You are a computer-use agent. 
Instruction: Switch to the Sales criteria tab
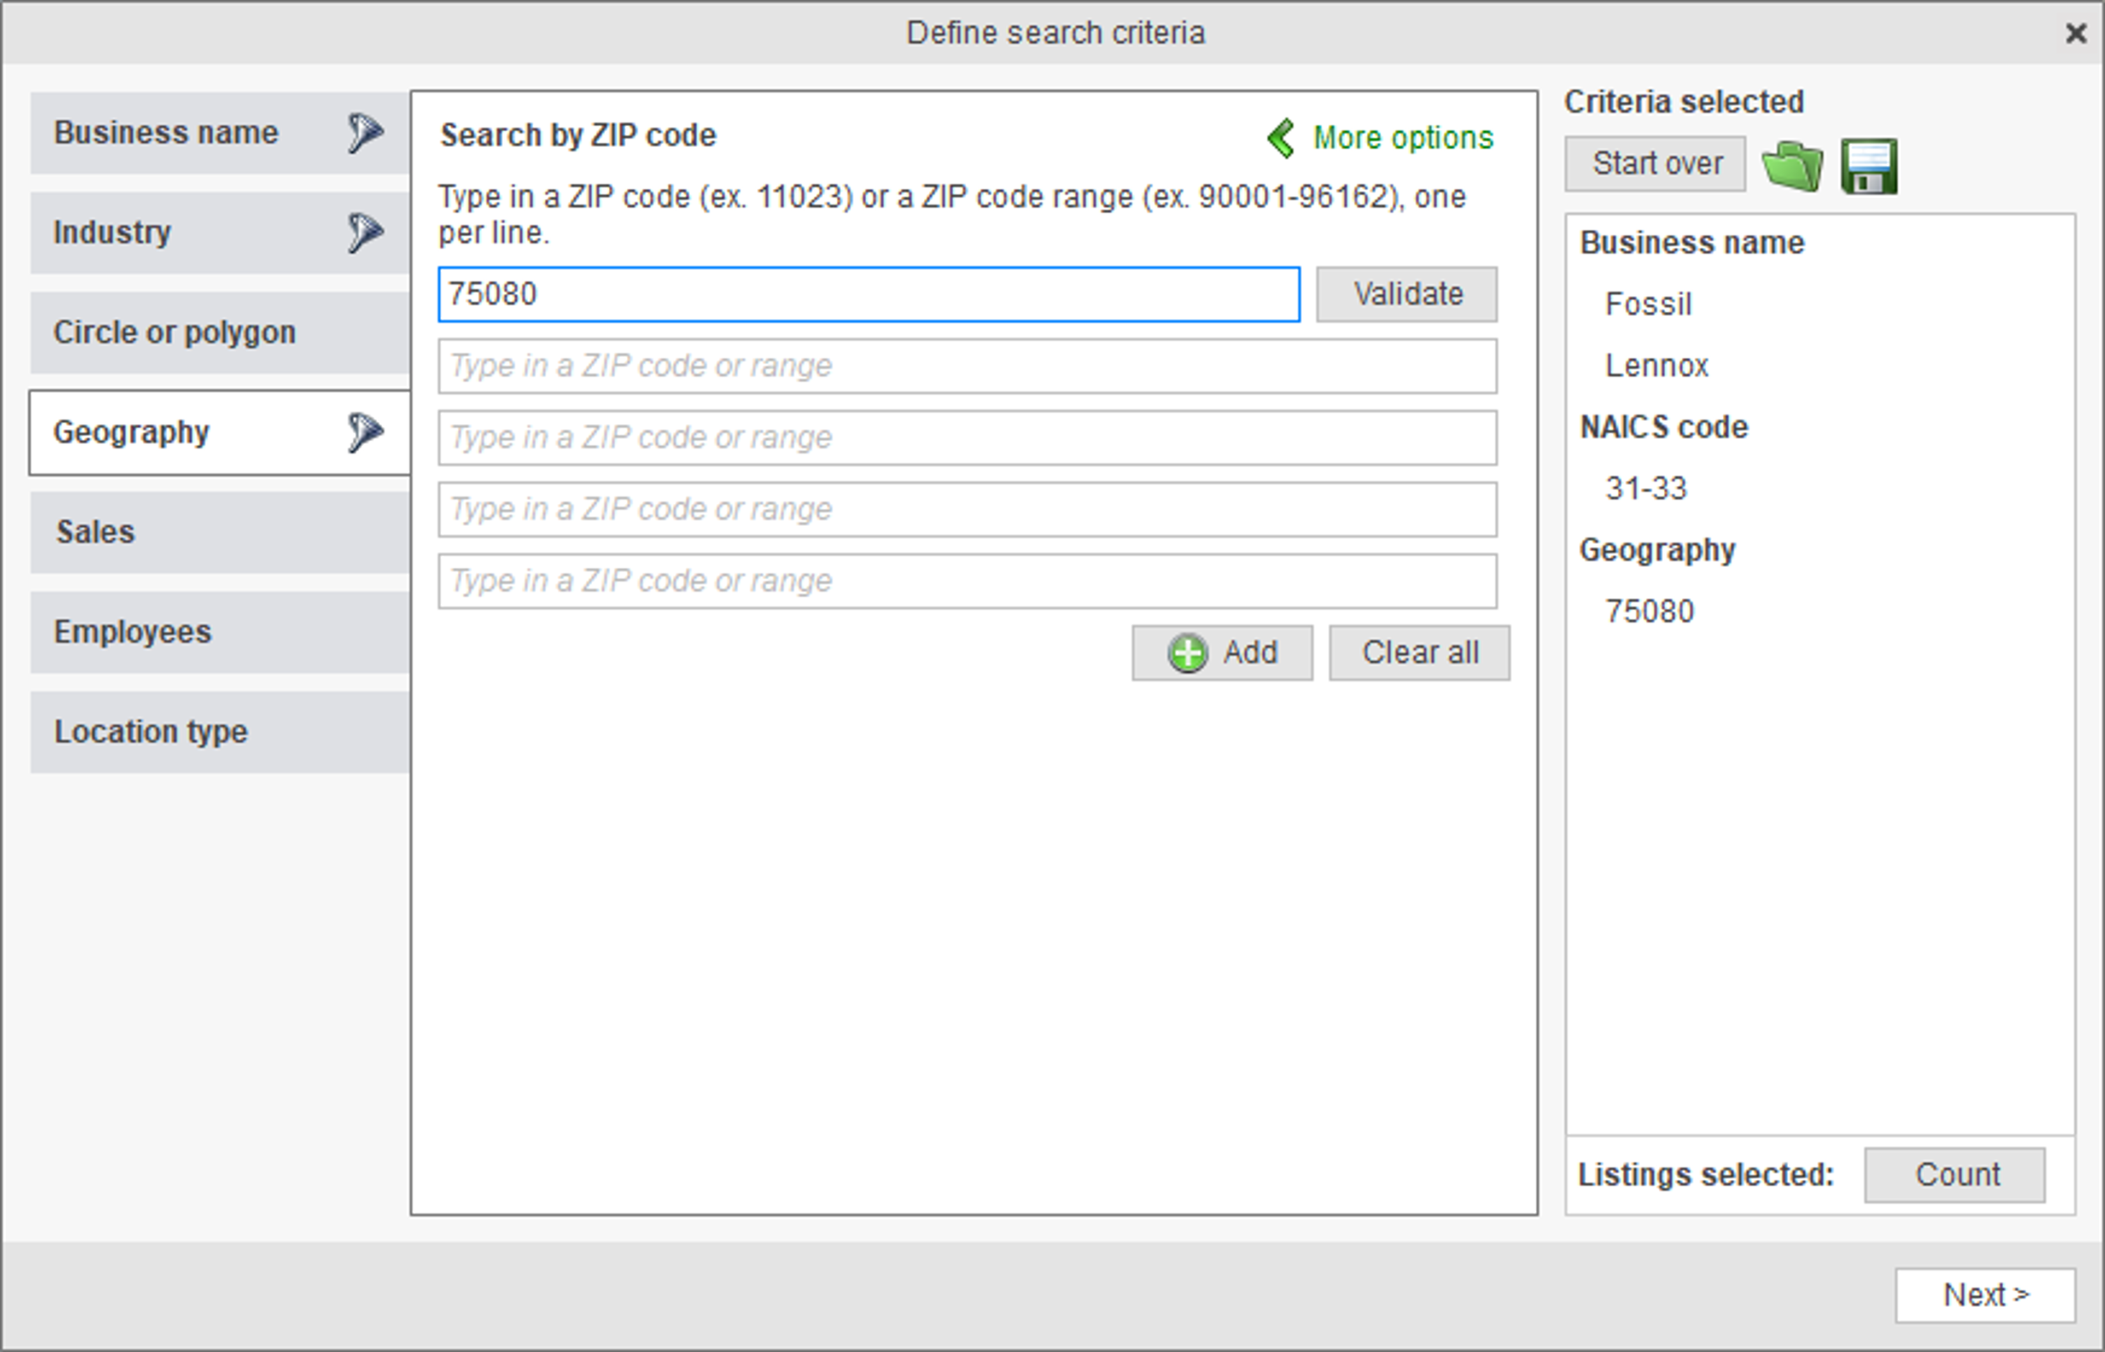tap(220, 532)
